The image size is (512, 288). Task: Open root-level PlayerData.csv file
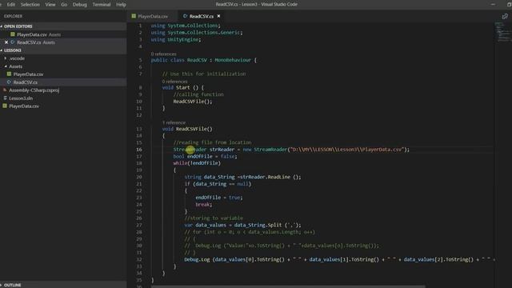coord(24,106)
